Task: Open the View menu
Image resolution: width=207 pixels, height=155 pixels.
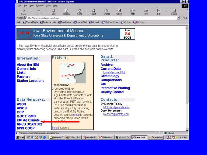Action: 31,6
